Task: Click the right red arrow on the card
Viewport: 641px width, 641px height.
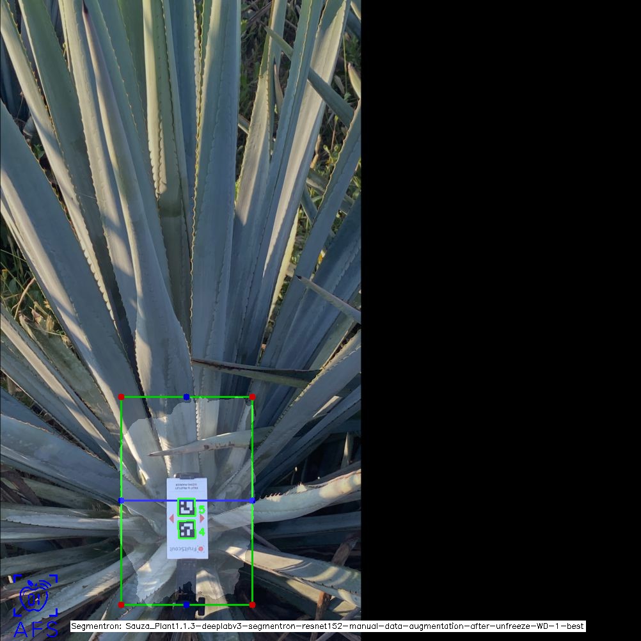Action: 202,519
